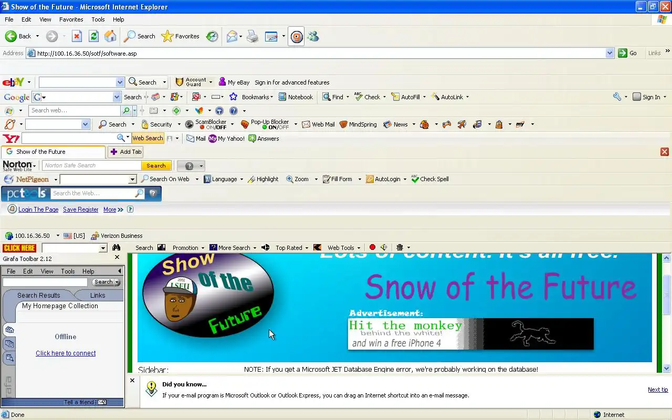Click the IE Home button
Viewport: 672px width, 420px height.
tap(110, 36)
